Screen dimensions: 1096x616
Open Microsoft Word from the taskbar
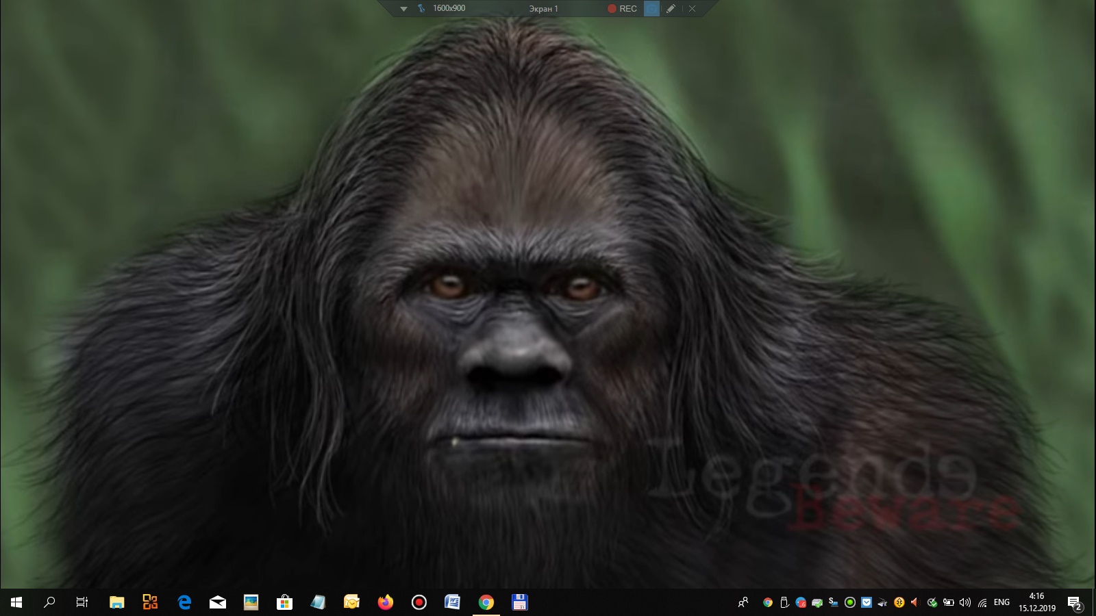(452, 602)
